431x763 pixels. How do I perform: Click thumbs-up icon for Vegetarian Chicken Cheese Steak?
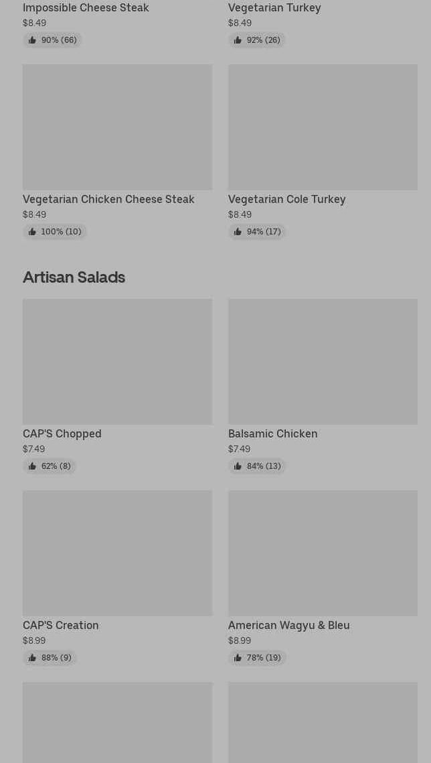(32, 232)
